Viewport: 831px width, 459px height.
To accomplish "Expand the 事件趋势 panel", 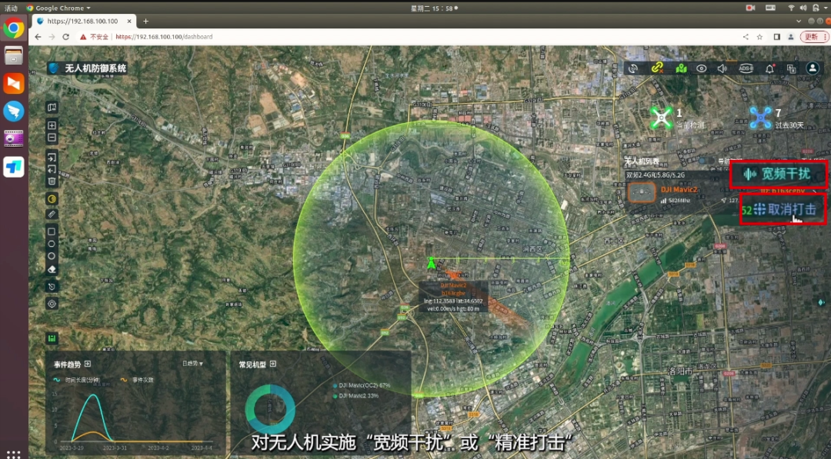I will pos(88,364).
